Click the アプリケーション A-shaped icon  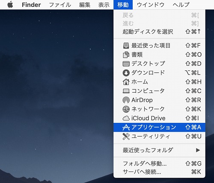[x=126, y=127]
